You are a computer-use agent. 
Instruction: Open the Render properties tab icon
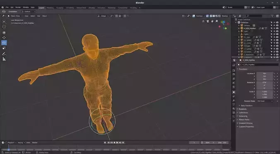coord(234,71)
